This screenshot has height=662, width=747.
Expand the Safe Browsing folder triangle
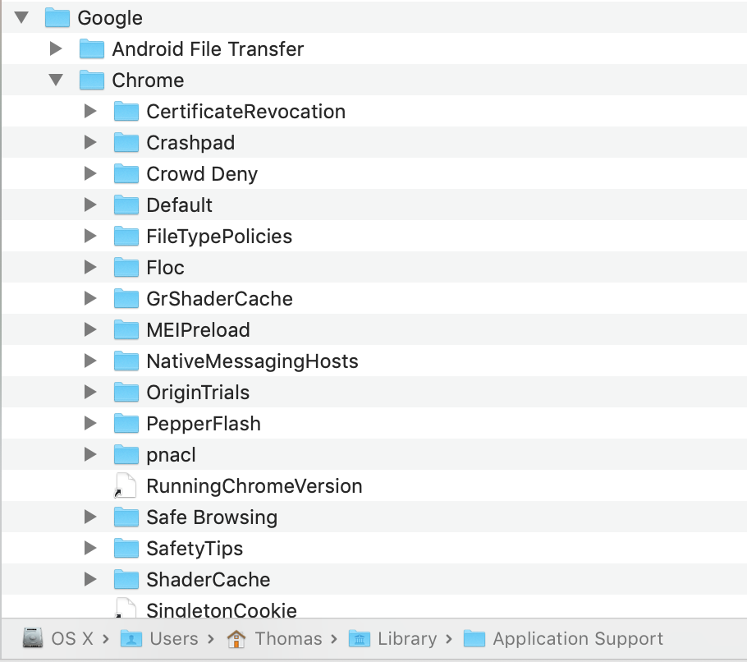pyautogui.click(x=90, y=517)
